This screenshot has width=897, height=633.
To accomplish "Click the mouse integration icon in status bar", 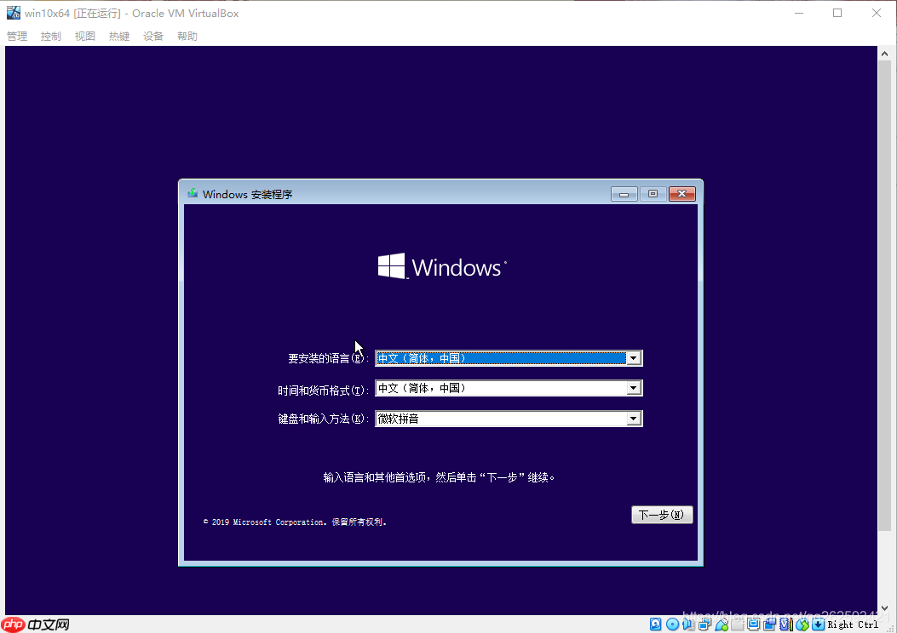I will tap(802, 624).
